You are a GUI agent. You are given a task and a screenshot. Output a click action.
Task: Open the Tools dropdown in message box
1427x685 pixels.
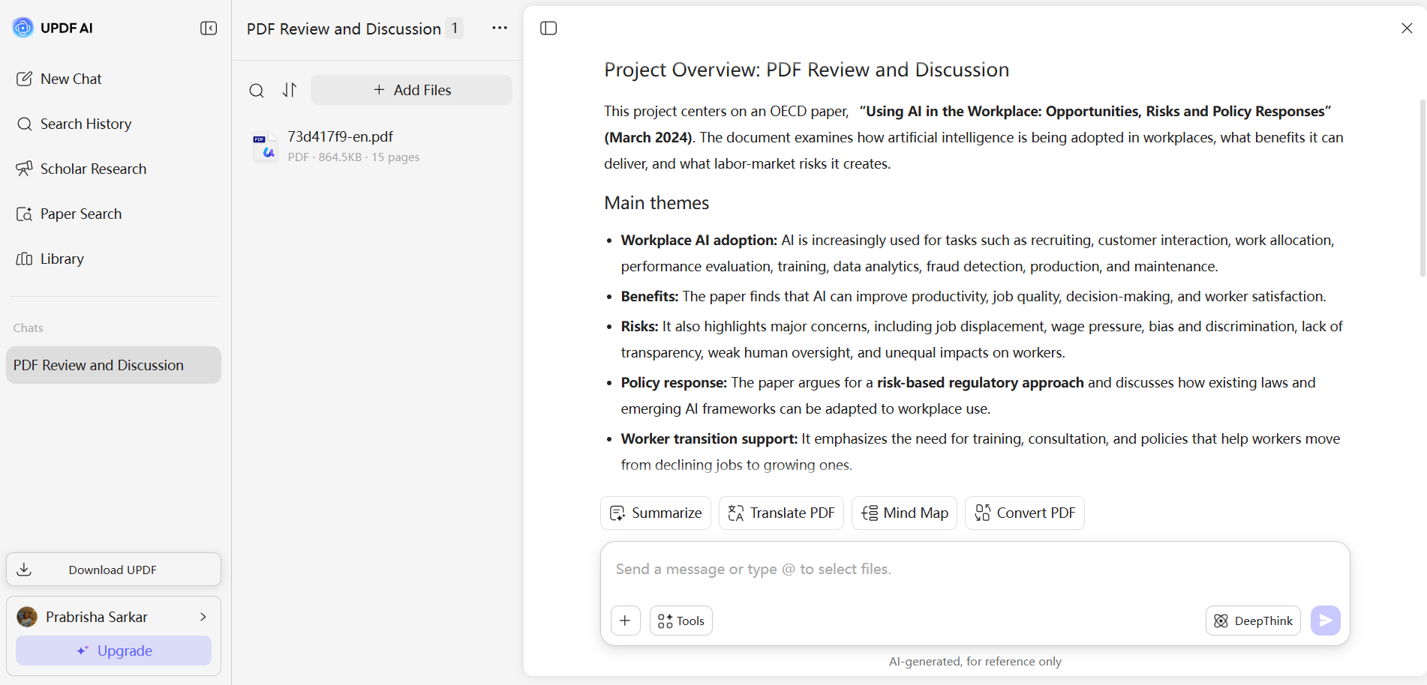coord(680,621)
